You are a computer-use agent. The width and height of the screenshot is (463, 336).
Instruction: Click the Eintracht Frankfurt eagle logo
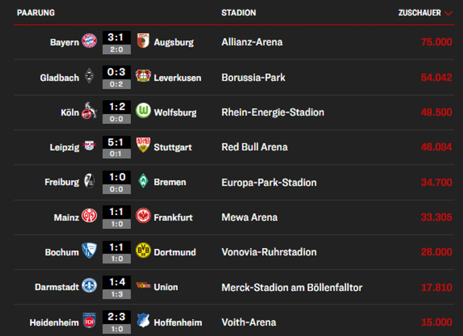pyautogui.click(x=143, y=216)
